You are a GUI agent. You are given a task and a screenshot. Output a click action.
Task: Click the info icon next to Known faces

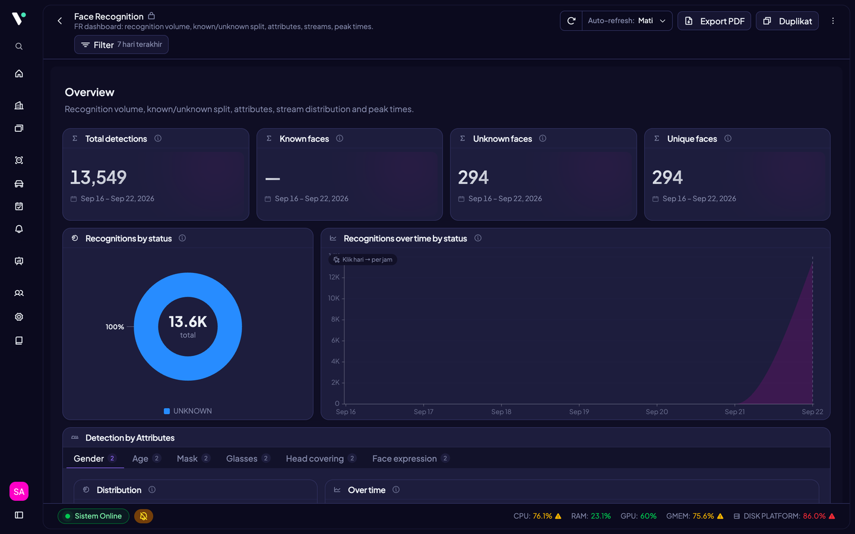tap(340, 138)
